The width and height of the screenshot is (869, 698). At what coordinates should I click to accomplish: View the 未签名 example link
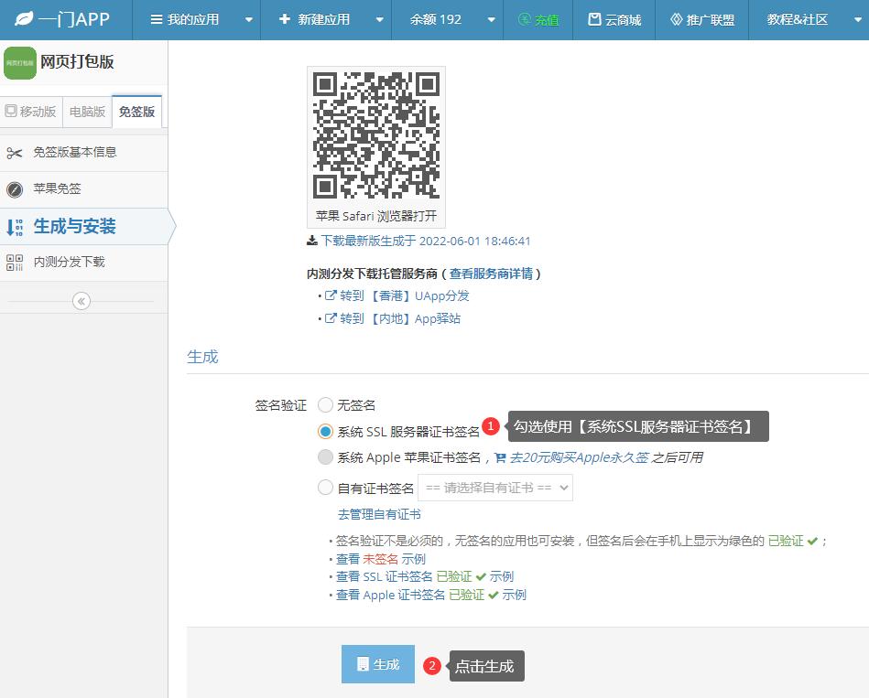(381, 559)
